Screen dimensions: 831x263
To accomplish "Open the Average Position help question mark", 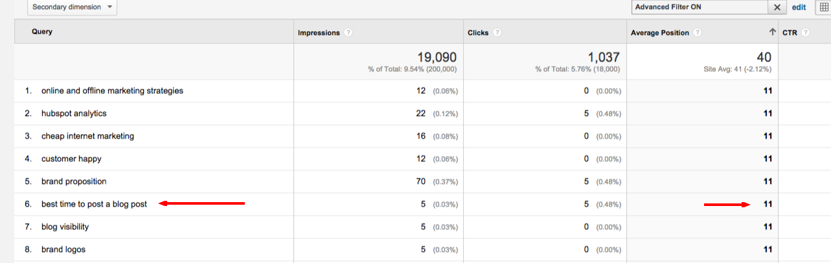I will tap(696, 32).
